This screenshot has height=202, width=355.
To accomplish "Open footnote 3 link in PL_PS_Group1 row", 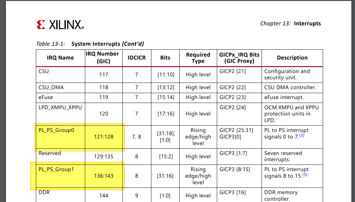I will [x=305, y=175].
